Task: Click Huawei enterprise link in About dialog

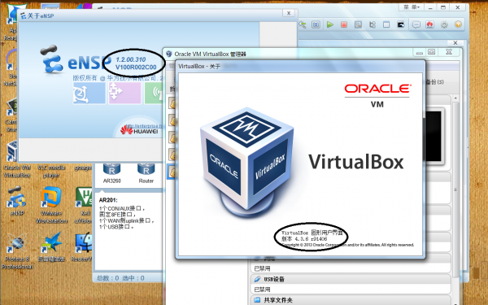Action: (145, 126)
